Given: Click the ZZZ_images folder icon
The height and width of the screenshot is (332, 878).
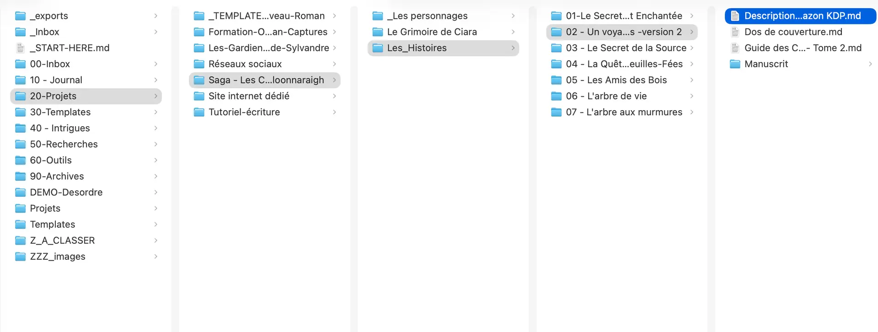Looking at the screenshot, I should (x=20, y=257).
